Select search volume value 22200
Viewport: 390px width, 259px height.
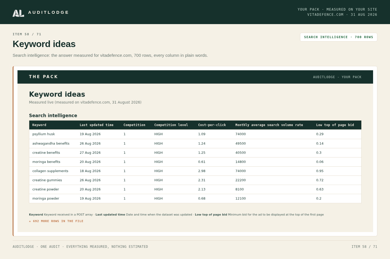[241, 180]
